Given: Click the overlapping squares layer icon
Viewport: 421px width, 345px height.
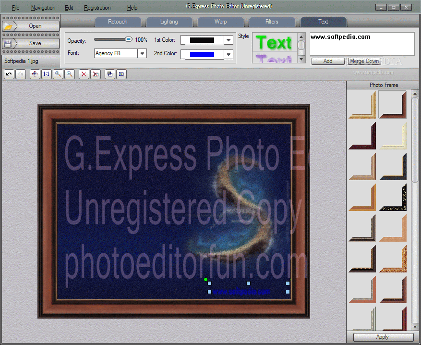Looking at the screenshot, I should tap(110, 74).
